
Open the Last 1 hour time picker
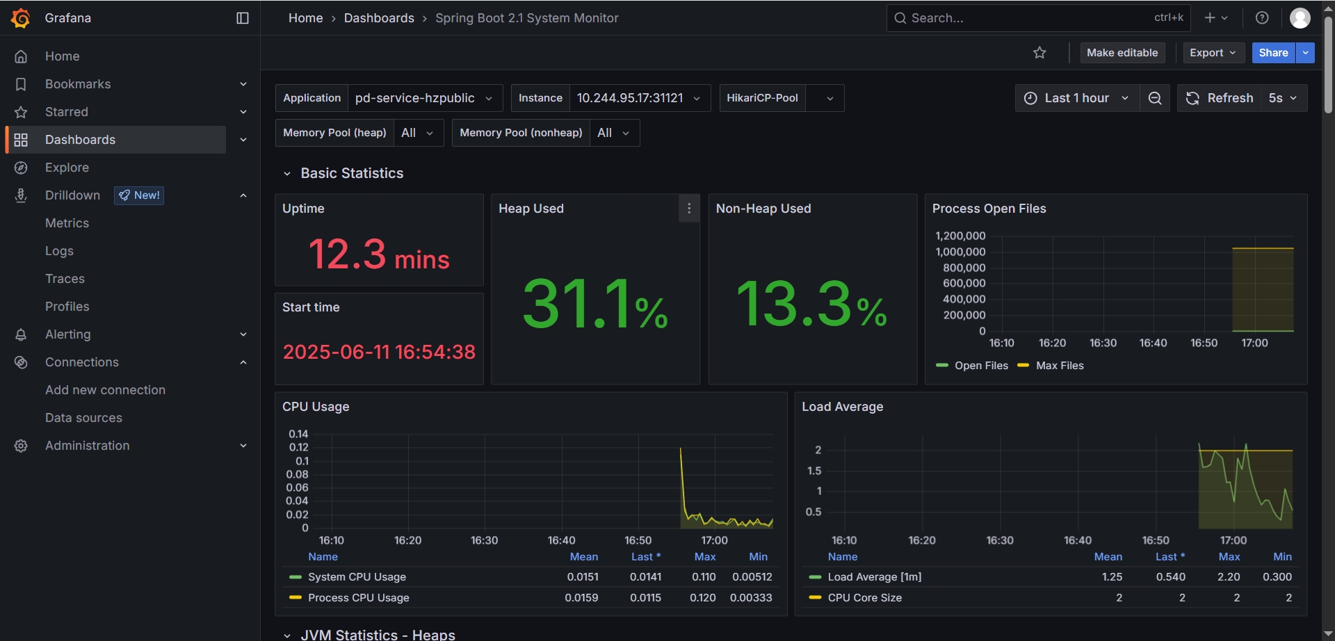click(1076, 98)
